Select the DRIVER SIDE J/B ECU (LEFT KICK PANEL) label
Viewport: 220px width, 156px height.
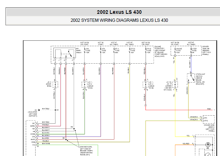209,128
